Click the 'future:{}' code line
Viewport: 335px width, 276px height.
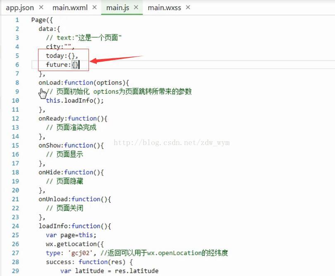[x=62, y=65]
